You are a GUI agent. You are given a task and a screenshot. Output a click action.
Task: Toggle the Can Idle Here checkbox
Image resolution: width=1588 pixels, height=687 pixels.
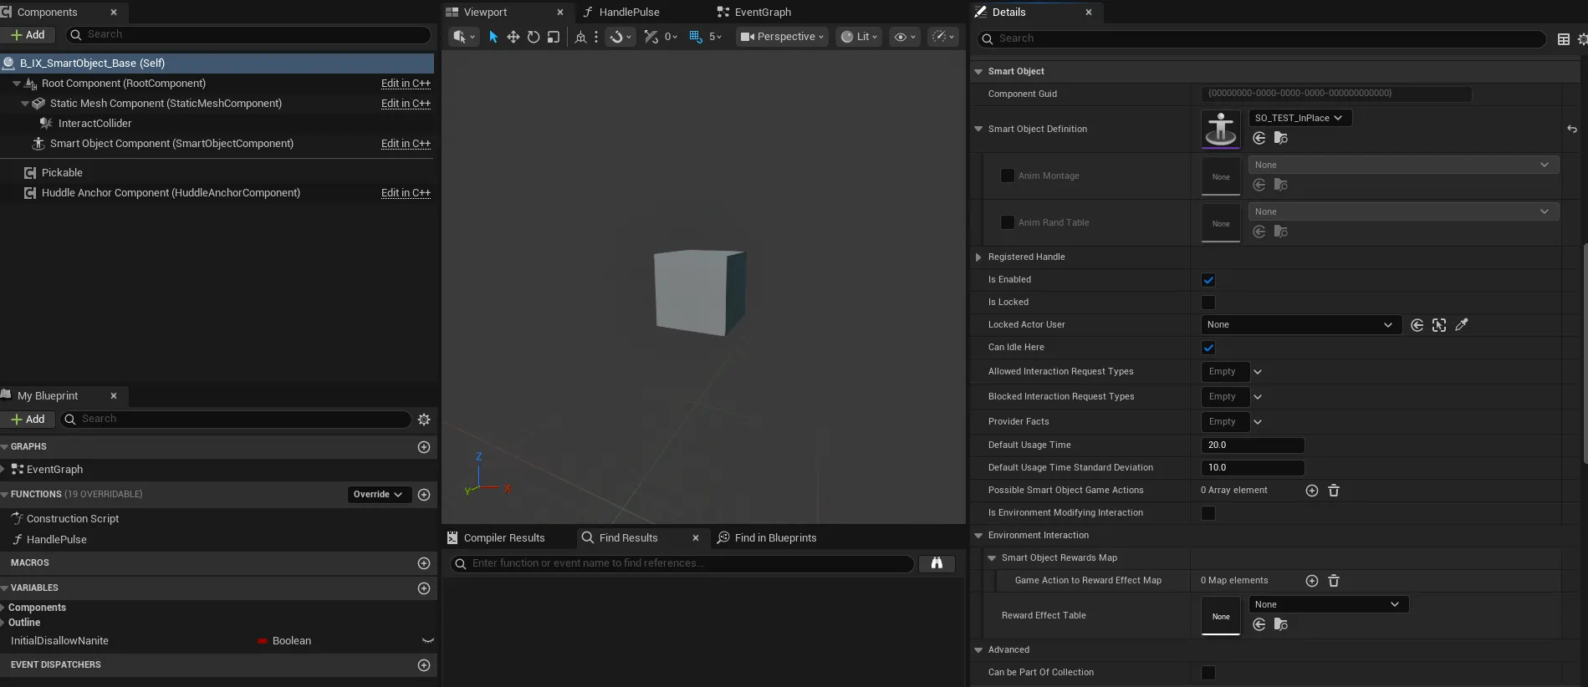pyautogui.click(x=1208, y=348)
